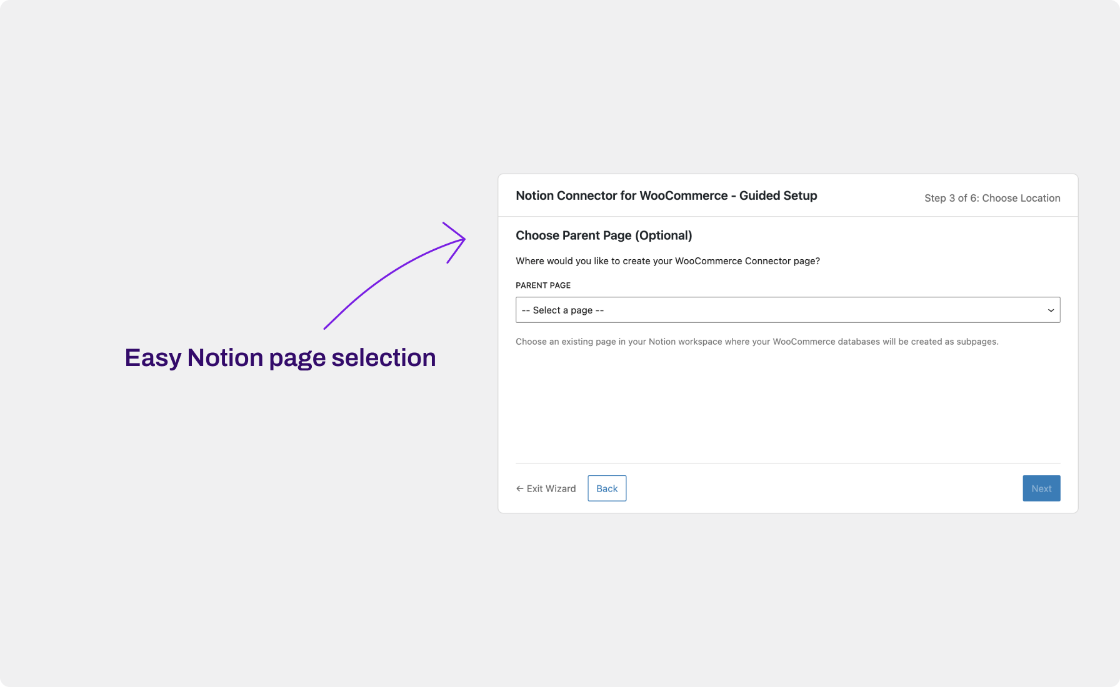Click the helper text about Notion workspace subpages
Image resolution: width=1120 pixels, height=687 pixels.
click(757, 341)
